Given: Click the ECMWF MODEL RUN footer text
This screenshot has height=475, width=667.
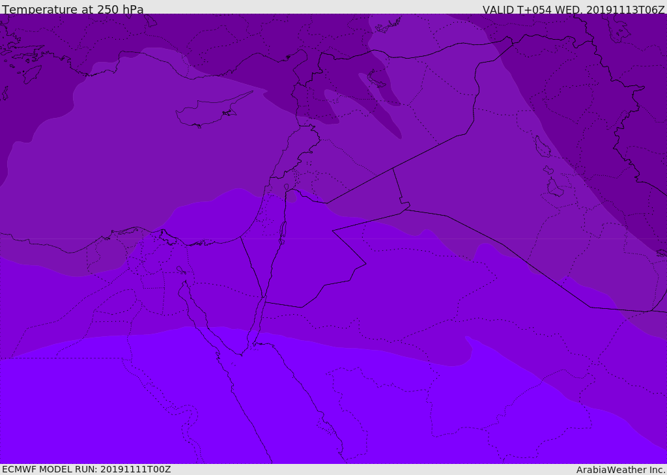Looking at the screenshot, I should pyautogui.click(x=87, y=469).
